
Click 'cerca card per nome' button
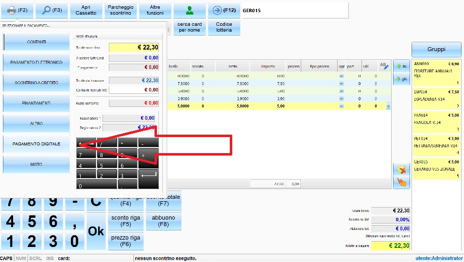pos(189,27)
